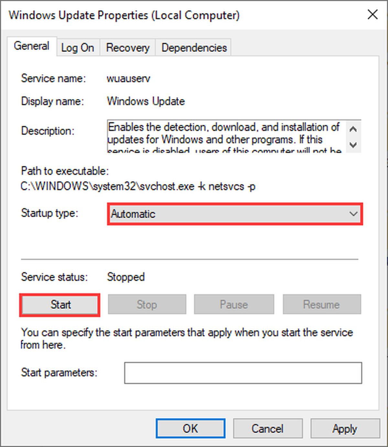Click the svchost.exe executable path text
This screenshot has height=447, width=388.
pyautogui.click(x=138, y=186)
